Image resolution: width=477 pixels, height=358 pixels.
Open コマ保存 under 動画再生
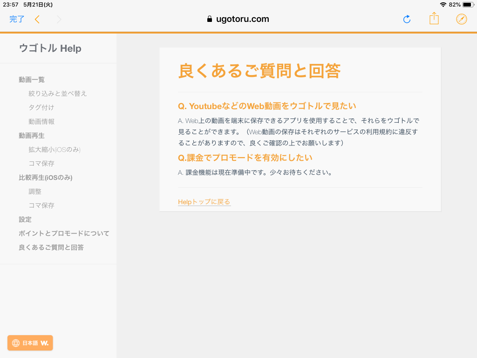pos(41,164)
